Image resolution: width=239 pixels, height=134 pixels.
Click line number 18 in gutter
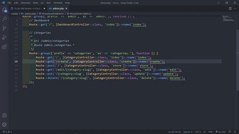16,61
